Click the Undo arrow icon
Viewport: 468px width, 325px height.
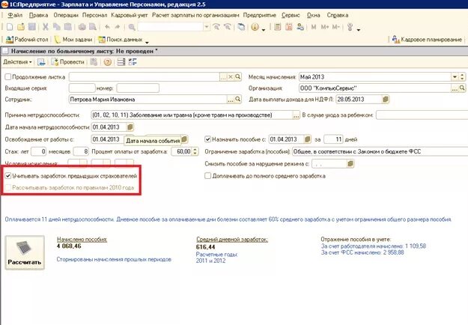tap(107, 27)
